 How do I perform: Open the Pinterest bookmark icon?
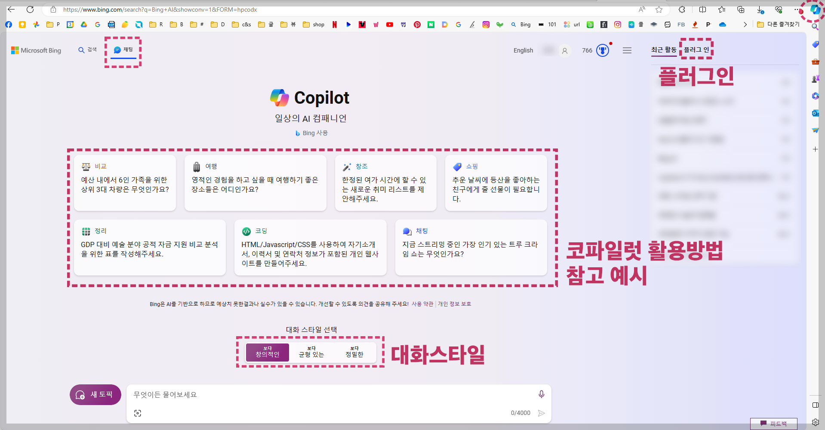(x=417, y=25)
